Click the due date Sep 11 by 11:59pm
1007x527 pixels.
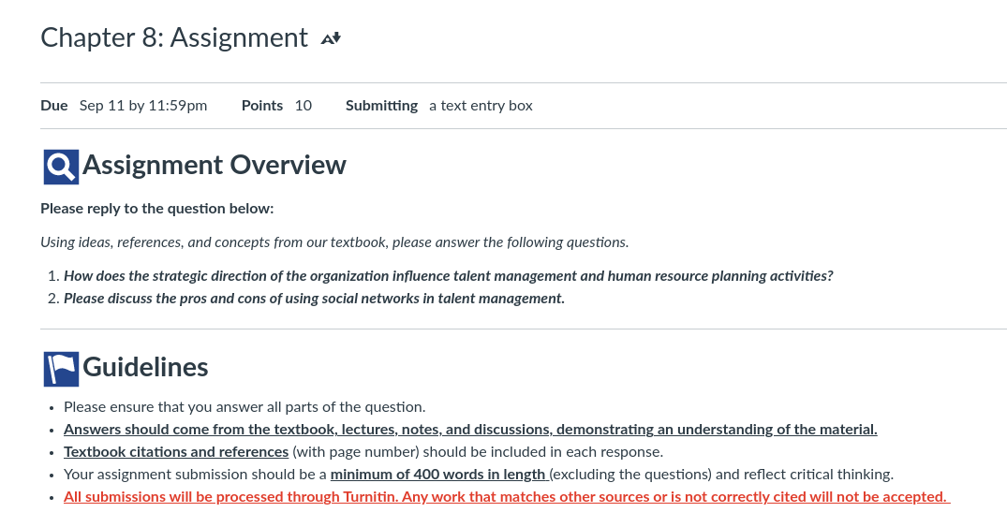(143, 105)
